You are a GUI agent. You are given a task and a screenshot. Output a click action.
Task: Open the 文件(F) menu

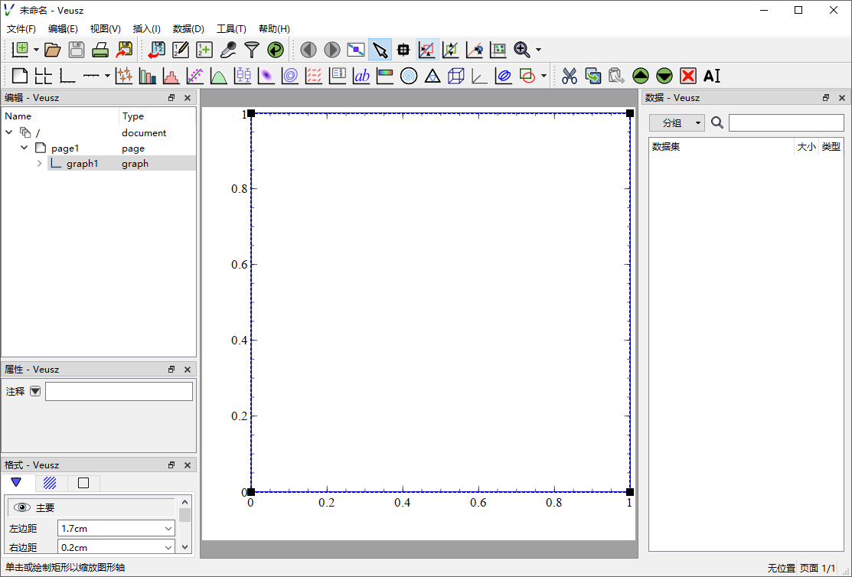coord(21,29)
